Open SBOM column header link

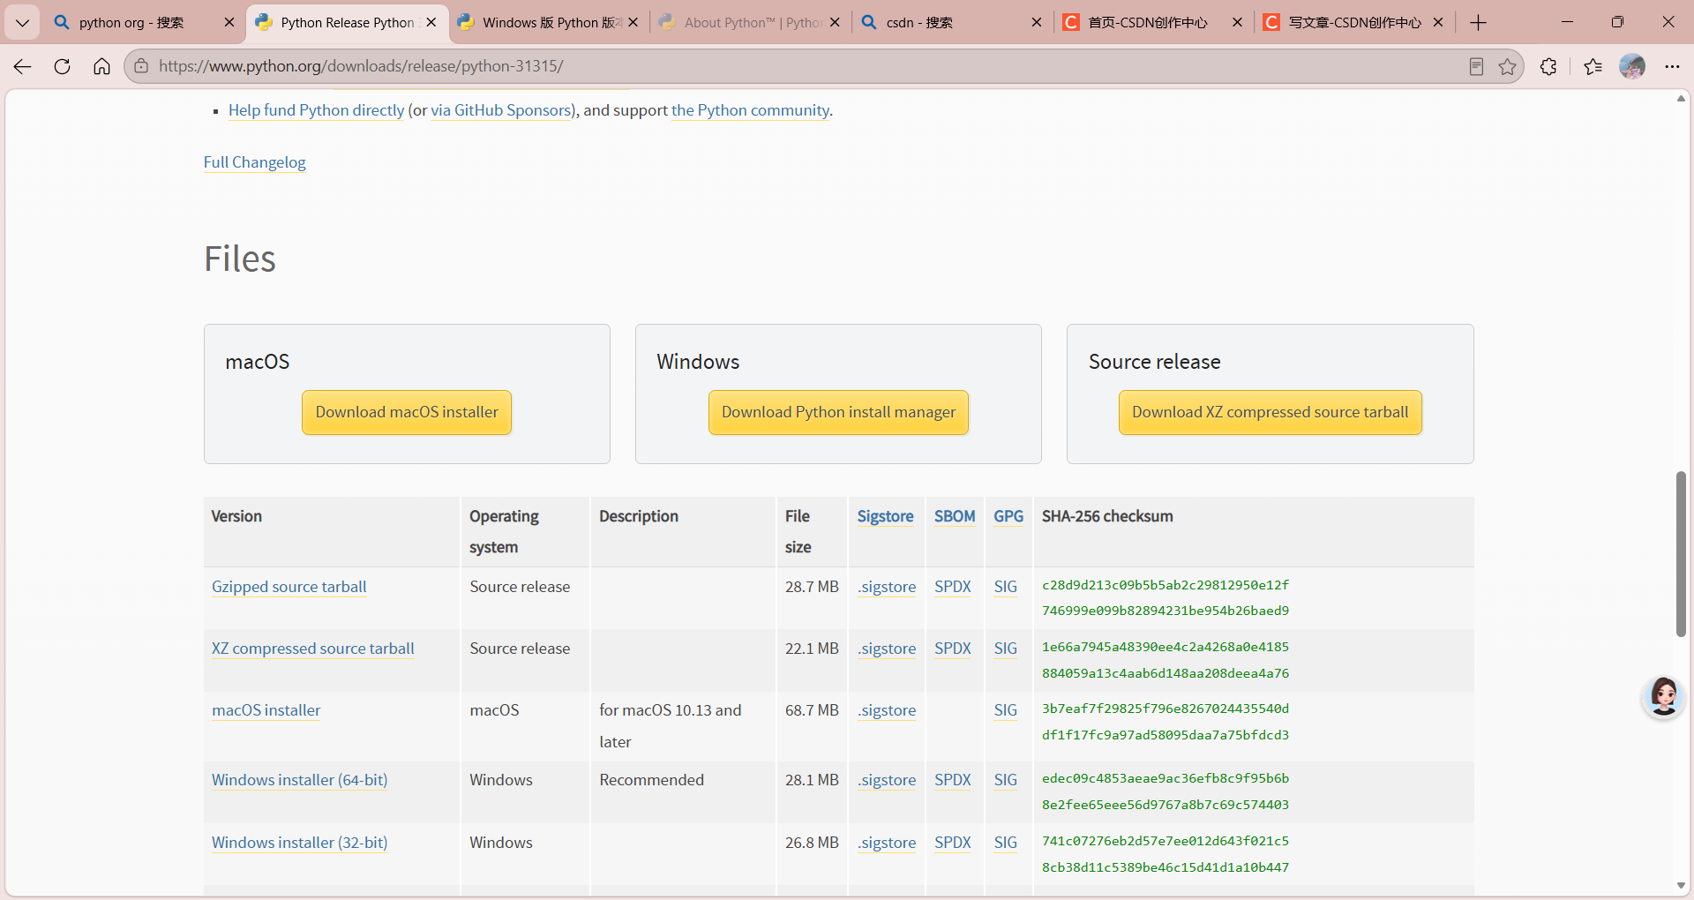coord(955,516)
